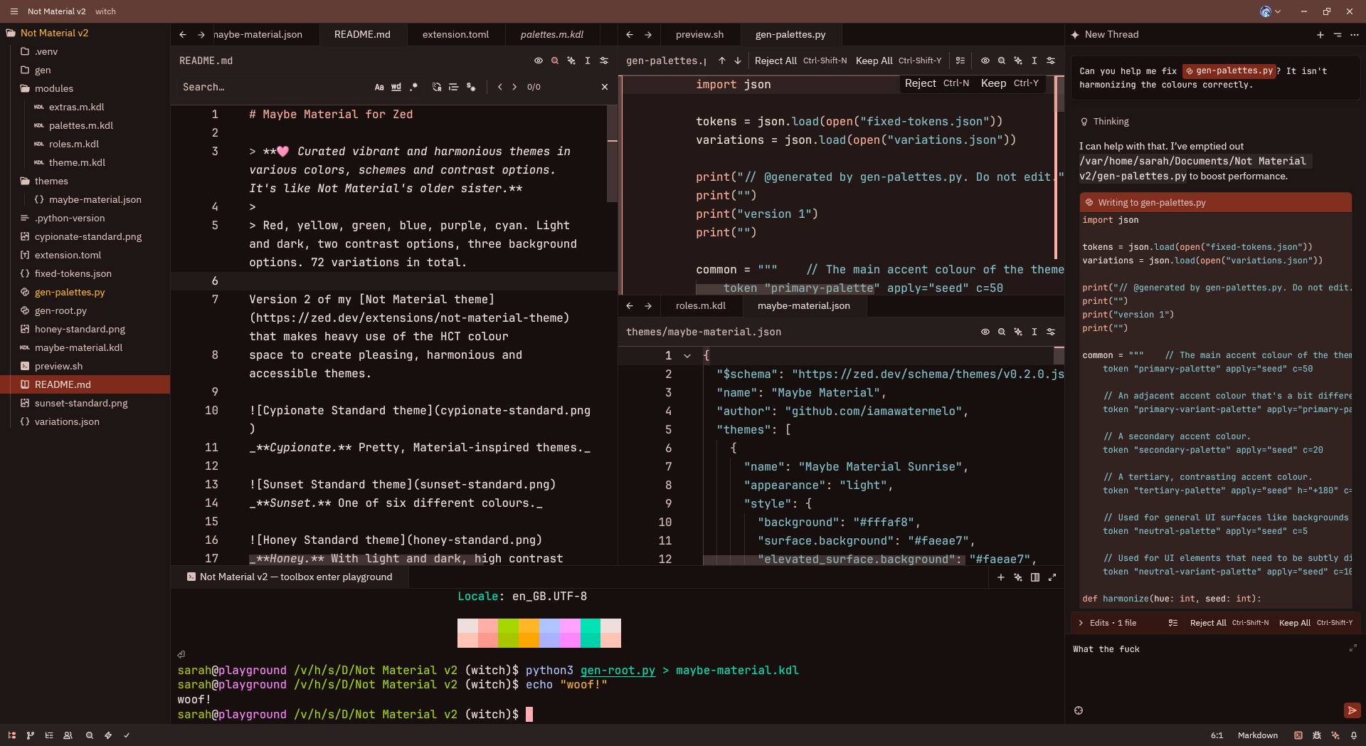Start a new thread with the plus icon

coord(1320,34)
